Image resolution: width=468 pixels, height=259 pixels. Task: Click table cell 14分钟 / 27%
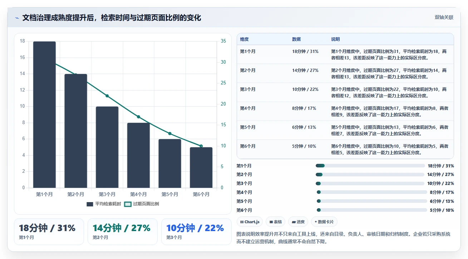[305, 70]
